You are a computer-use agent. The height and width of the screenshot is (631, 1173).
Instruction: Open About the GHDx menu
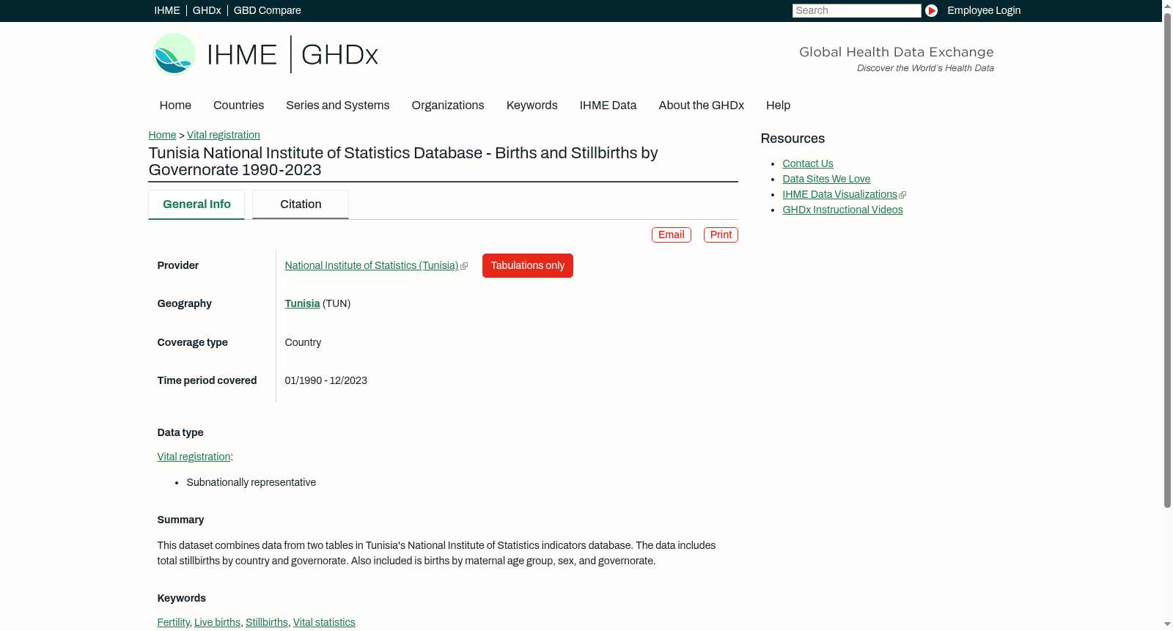tap(701, 106)
